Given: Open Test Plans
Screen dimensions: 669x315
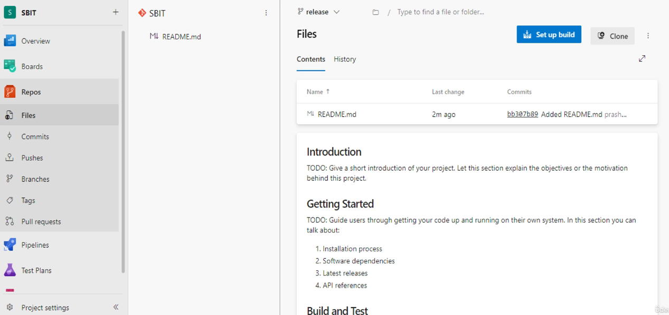Looking at the screenshot, I should 36,270.
